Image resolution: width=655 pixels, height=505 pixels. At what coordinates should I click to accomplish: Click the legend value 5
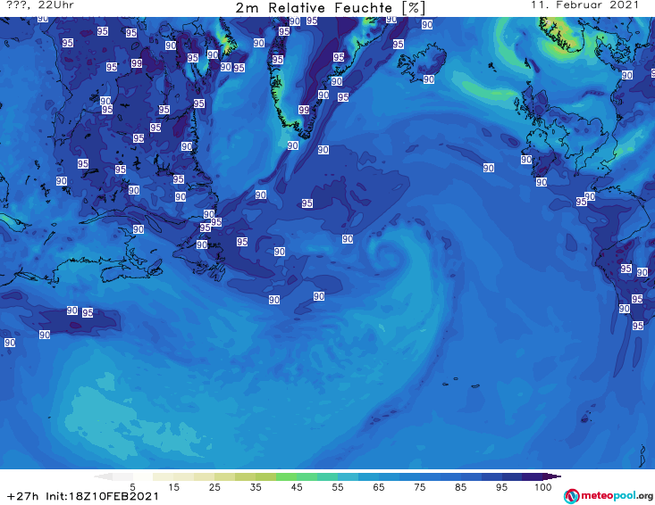[132, 486]
